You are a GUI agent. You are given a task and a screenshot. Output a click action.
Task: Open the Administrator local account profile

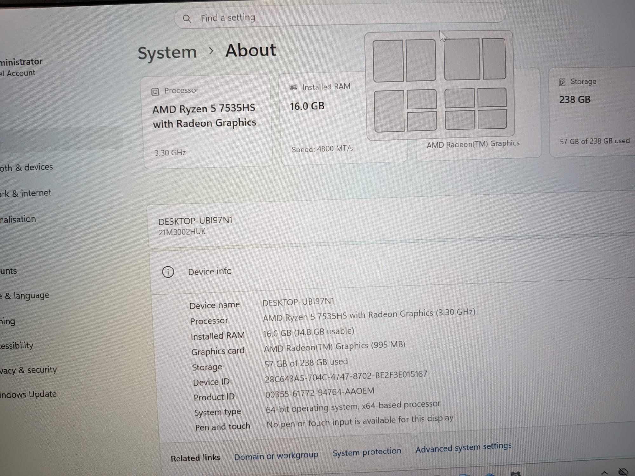point(21,67)
